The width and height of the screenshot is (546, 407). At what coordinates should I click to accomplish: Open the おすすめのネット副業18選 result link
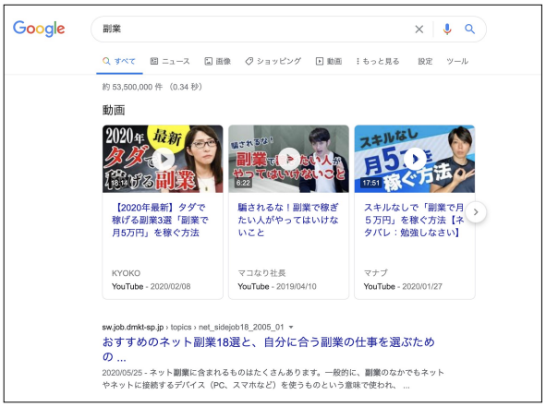[x=269, y=349]
